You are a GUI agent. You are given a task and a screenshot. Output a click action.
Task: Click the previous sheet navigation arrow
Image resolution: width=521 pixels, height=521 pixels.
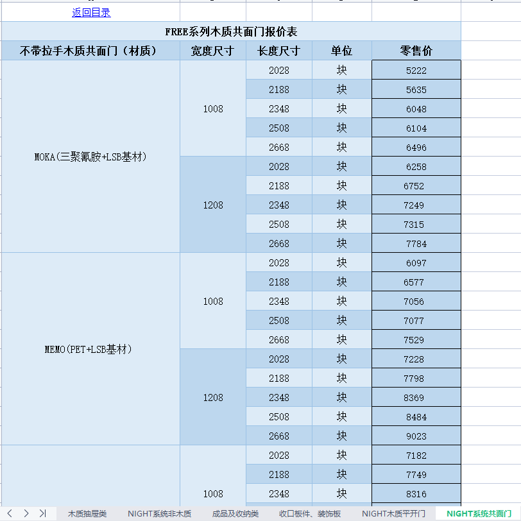pyautogui.click(x=10, y=513)
